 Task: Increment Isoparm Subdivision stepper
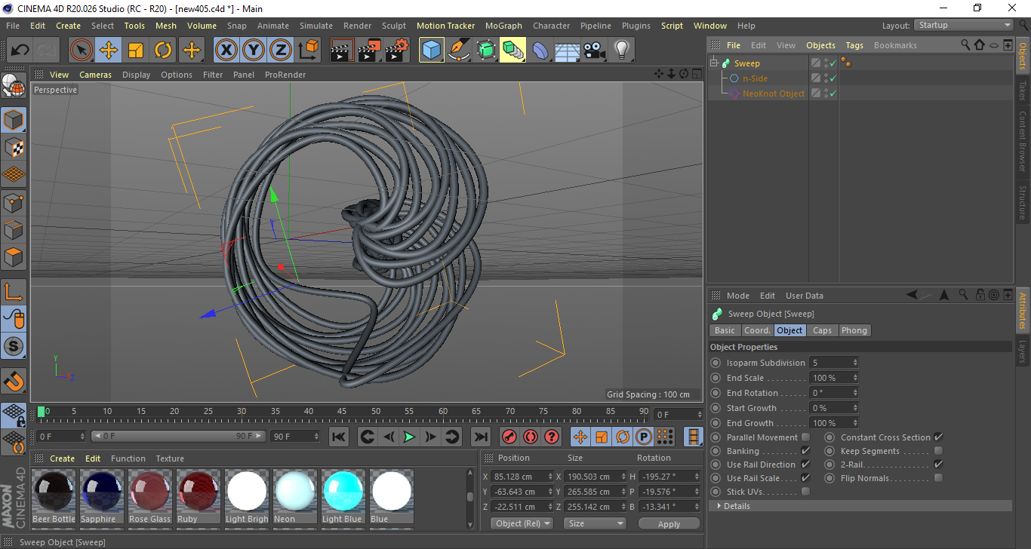(x=855, y=360)
